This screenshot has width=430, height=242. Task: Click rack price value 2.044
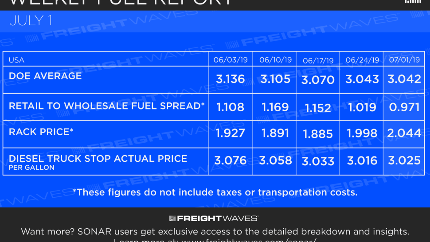click(404, 133)
